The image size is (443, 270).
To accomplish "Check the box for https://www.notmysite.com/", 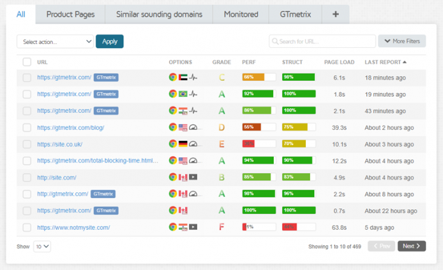I will (27, 227).
